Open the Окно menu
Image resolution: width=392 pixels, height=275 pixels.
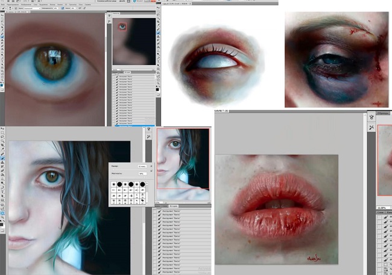coord(80,4)
